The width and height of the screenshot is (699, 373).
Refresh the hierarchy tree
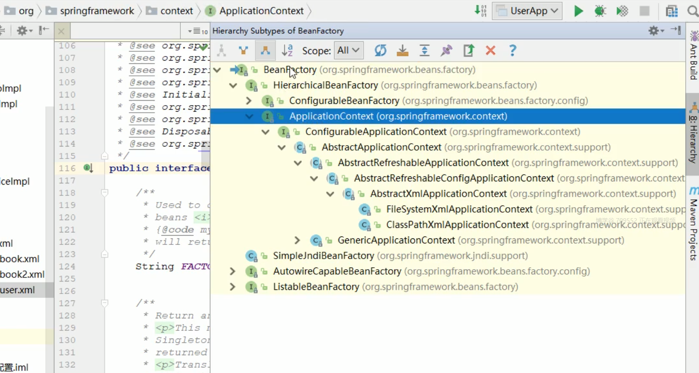381,51
